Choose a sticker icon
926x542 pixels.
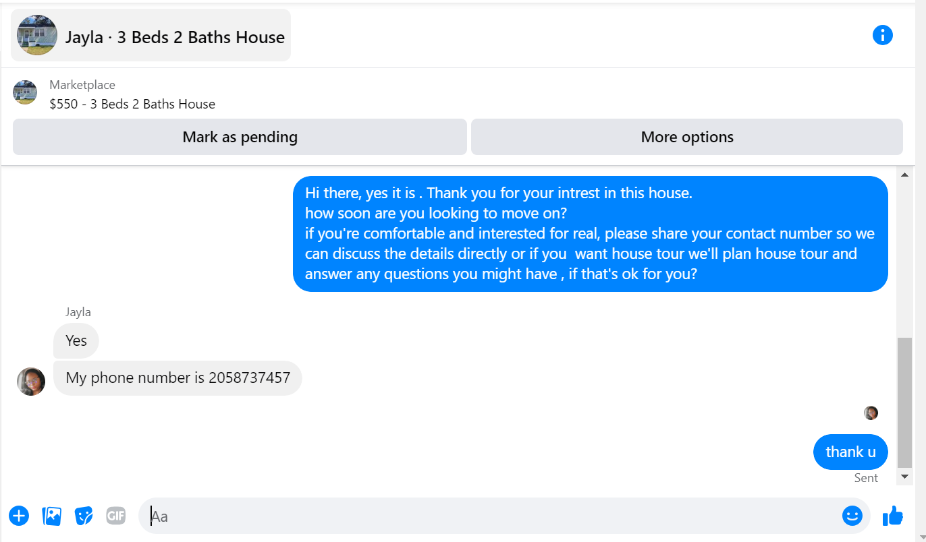pyautogui.click(x=84, y=516)
